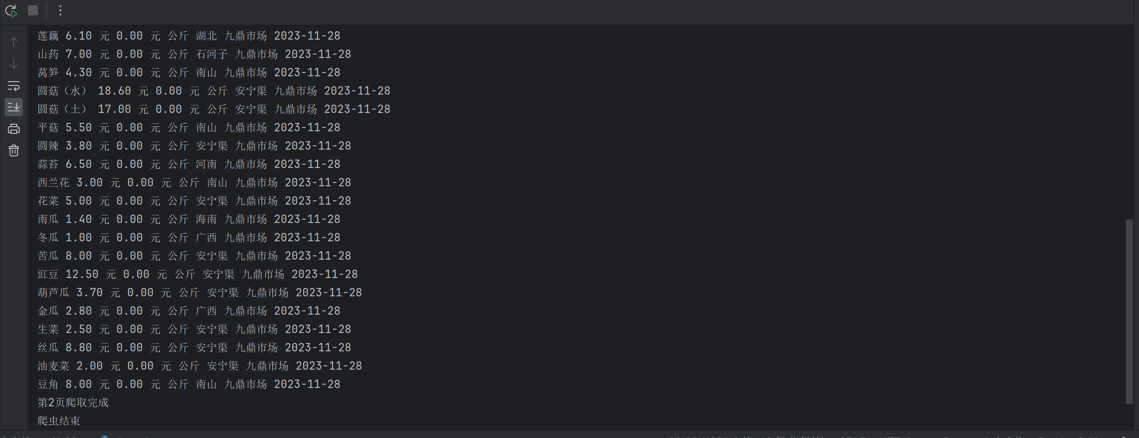This screenshot has width=1139, height=438.
Task: Open the more options three-dot menu
Action: tap(60, 10)
